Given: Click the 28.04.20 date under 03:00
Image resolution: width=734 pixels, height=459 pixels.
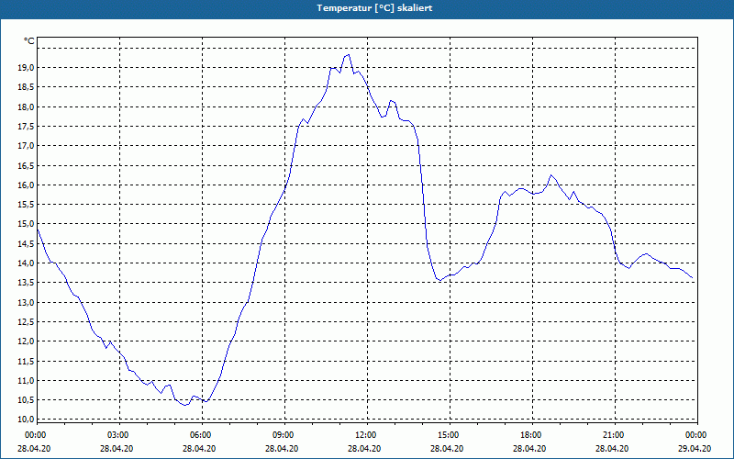Looking at the screenshot, I should (x=117, y=448).
